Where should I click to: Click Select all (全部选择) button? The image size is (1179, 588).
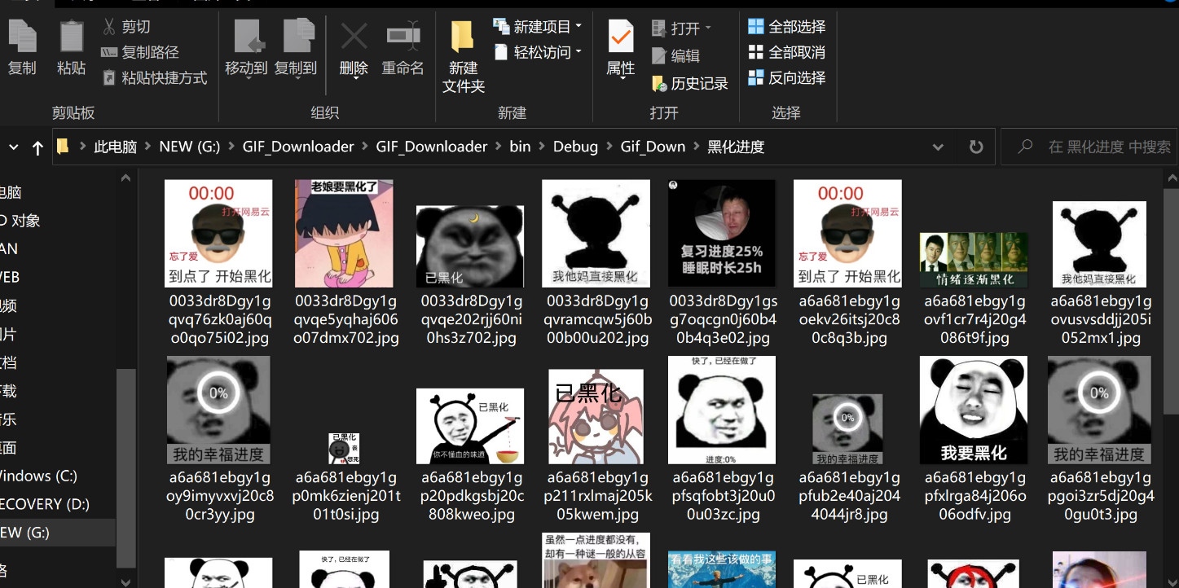pos(786,27)
